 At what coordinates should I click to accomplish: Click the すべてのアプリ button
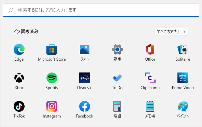coord(171,32)
